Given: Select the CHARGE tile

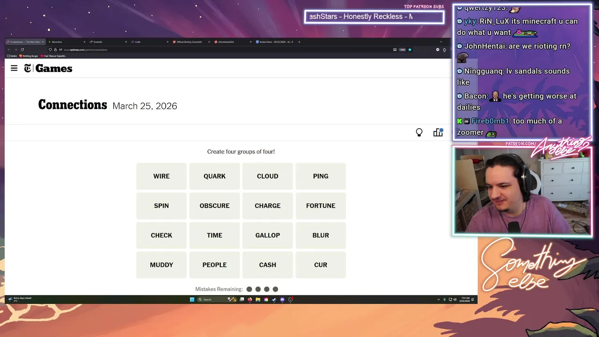Looking at the screenshot, I should [268, 205].
